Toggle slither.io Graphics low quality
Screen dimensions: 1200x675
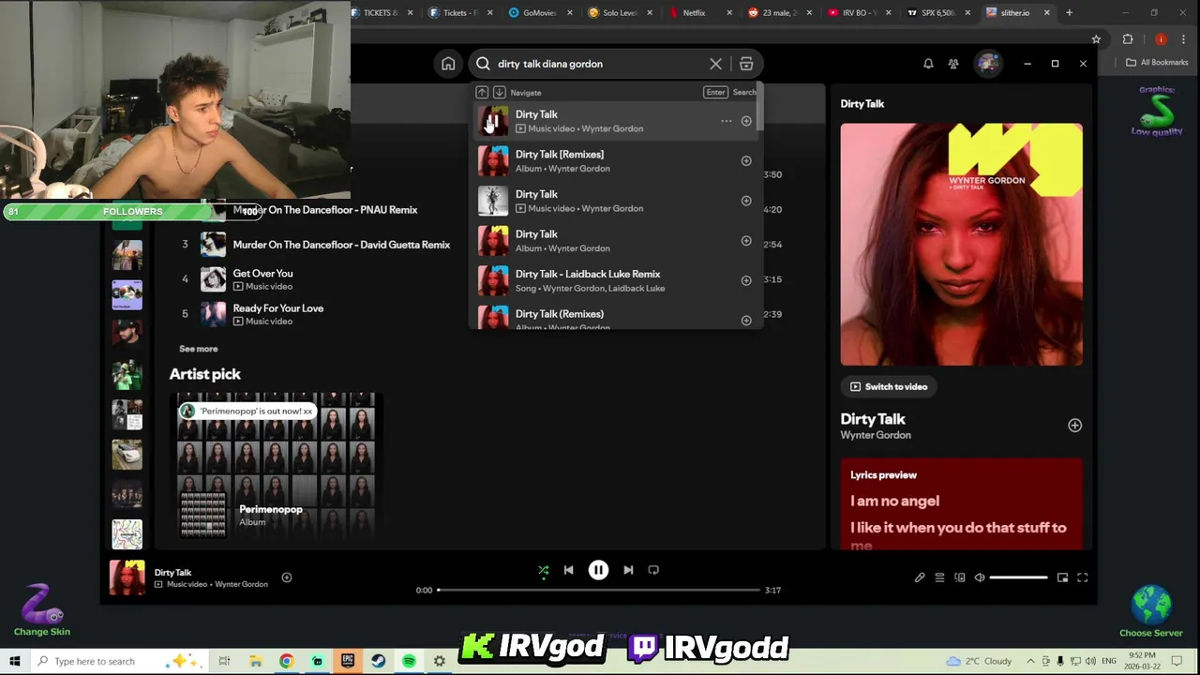point(1157,111)
